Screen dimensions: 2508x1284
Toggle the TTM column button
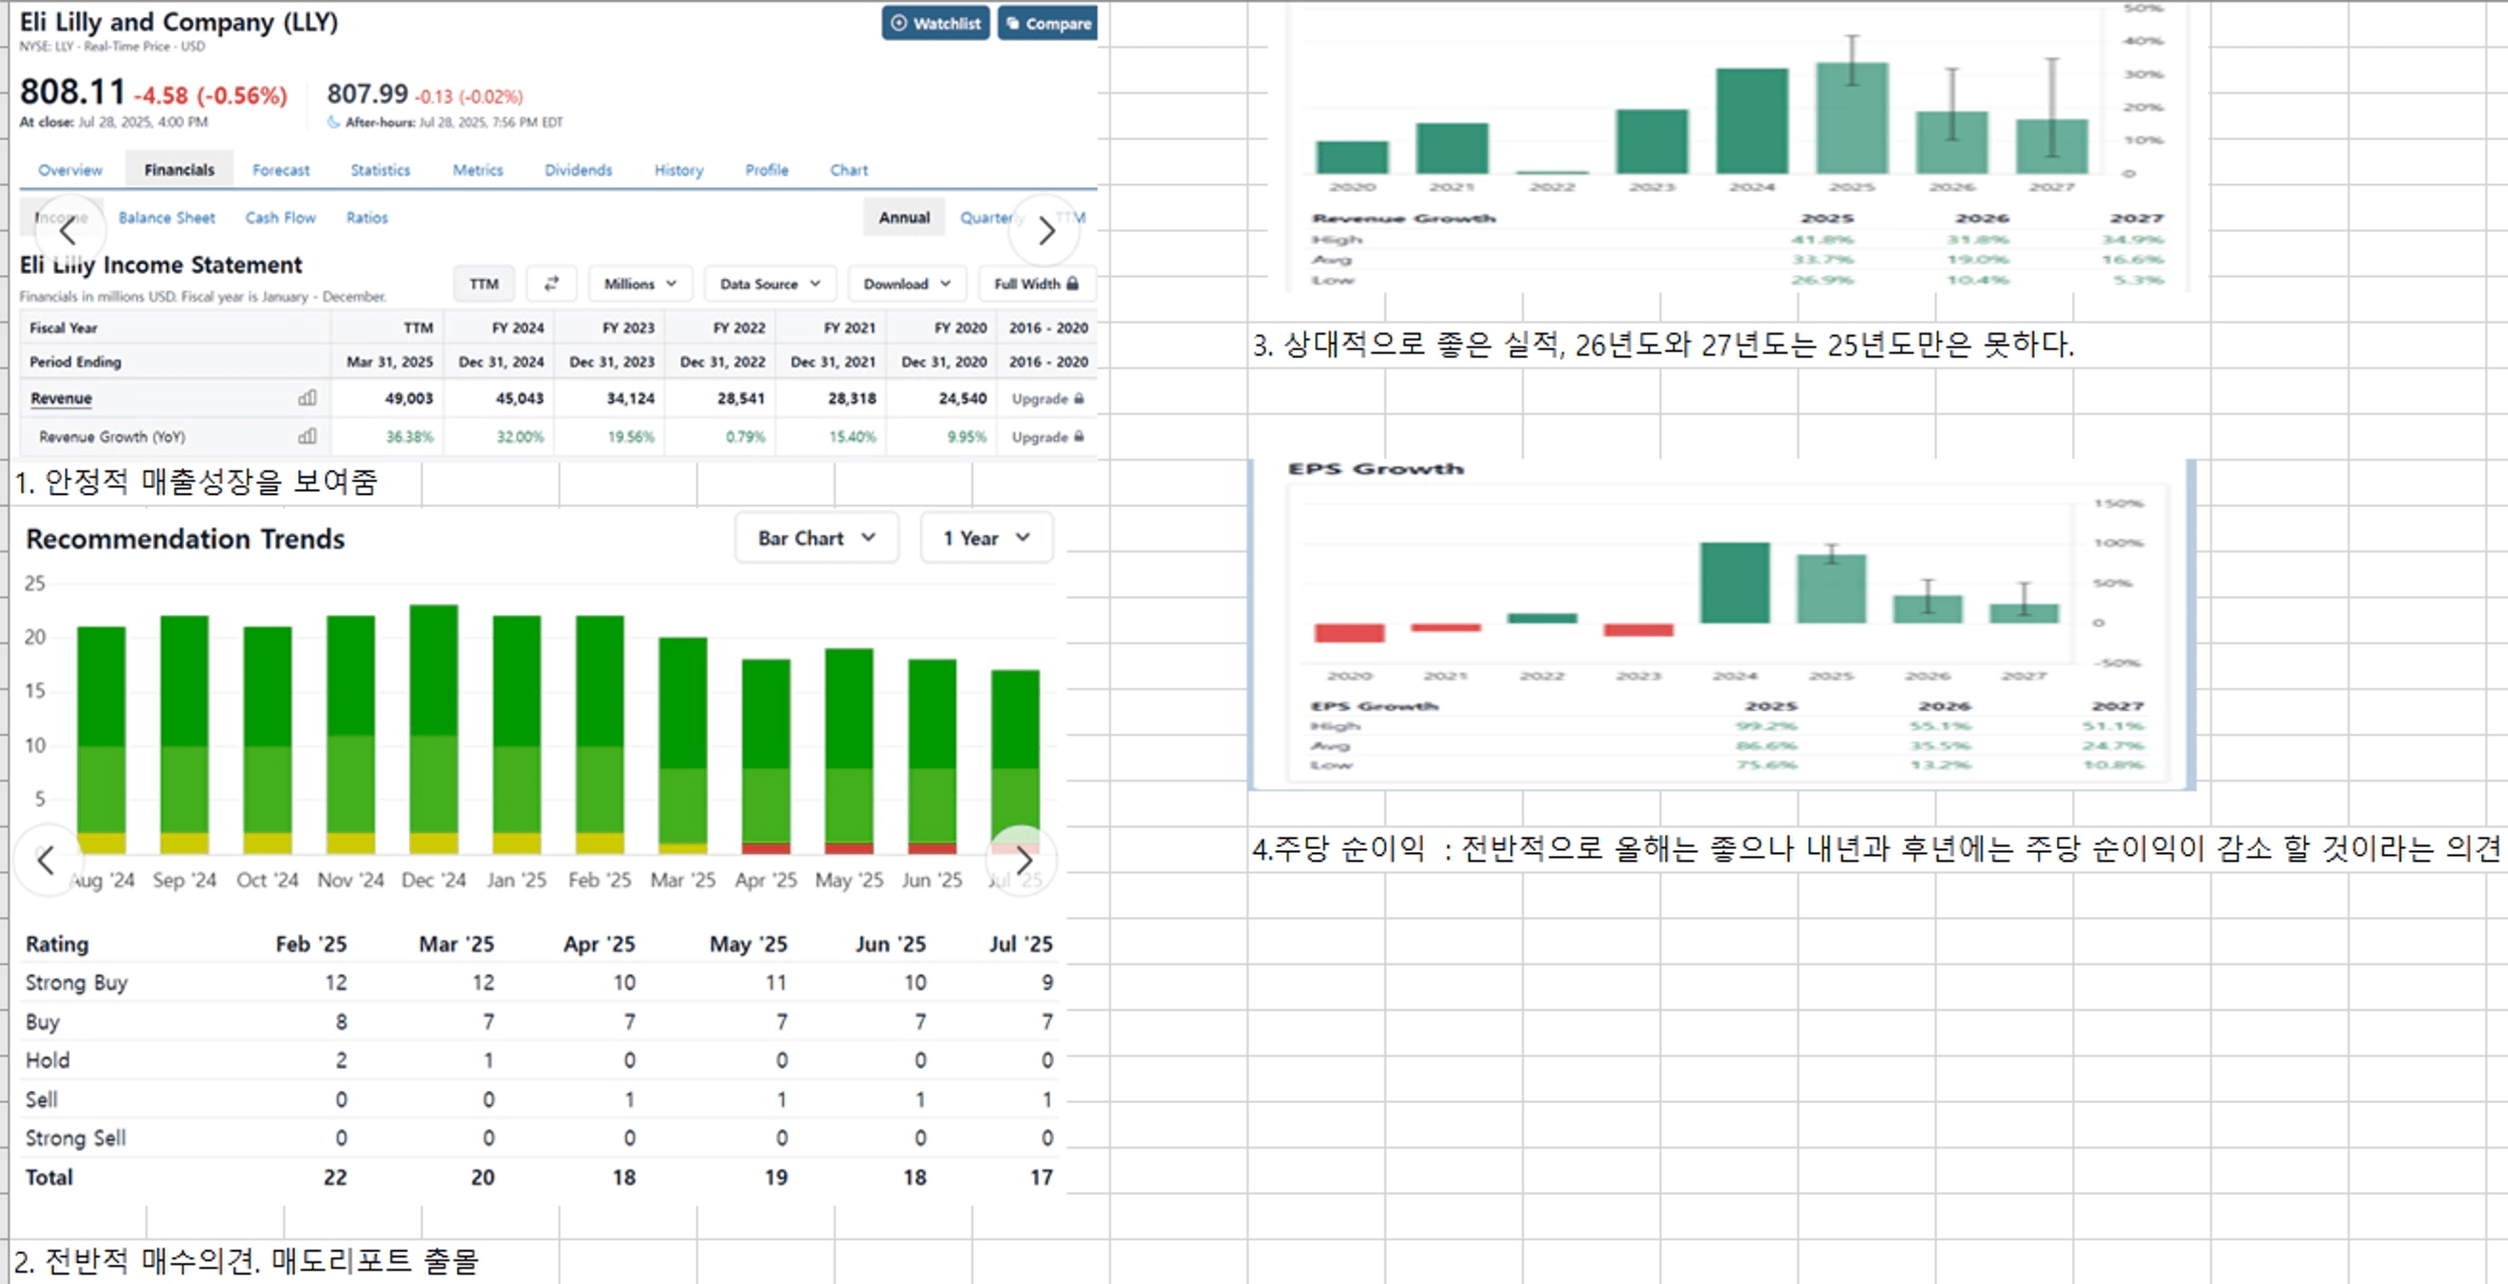click(x=484, y=283)
